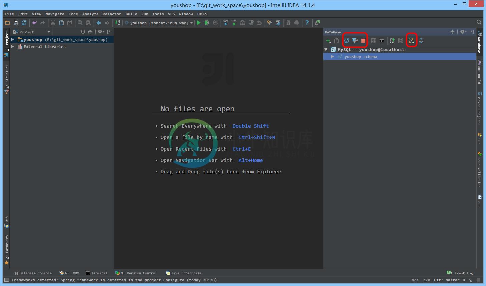
Task: Expand the youshop schema node
Action: [x=332, y=57]
